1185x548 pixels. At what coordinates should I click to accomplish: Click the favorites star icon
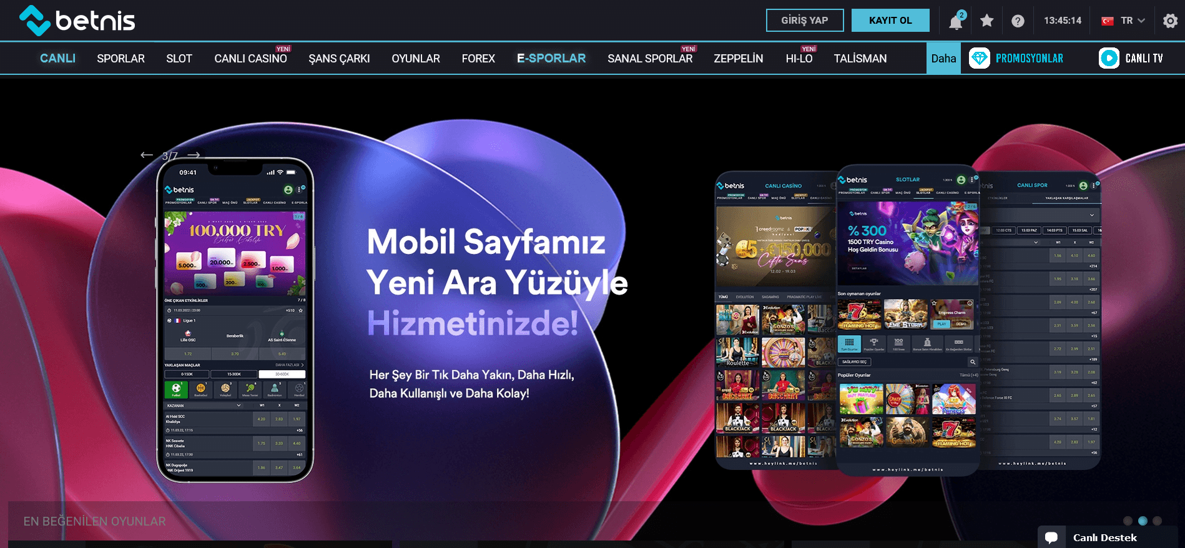click(x=986, y=21)
